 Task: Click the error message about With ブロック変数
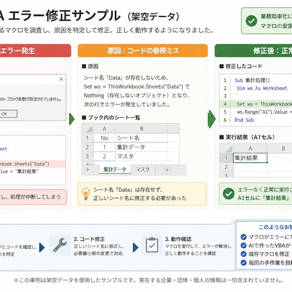point(30,99)
